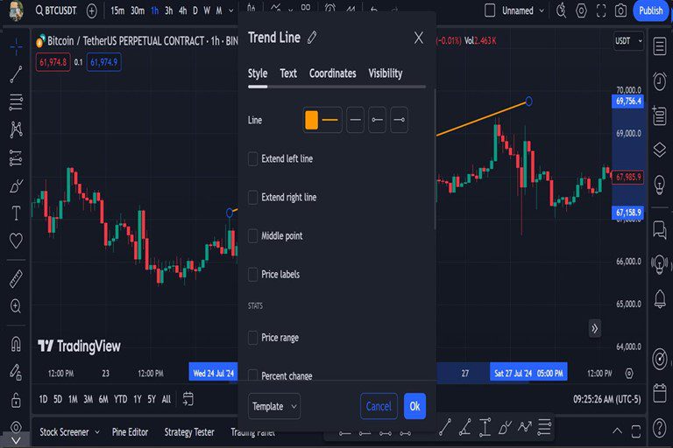
Task: Open the Strategy Tester tab
Action: 189,432
